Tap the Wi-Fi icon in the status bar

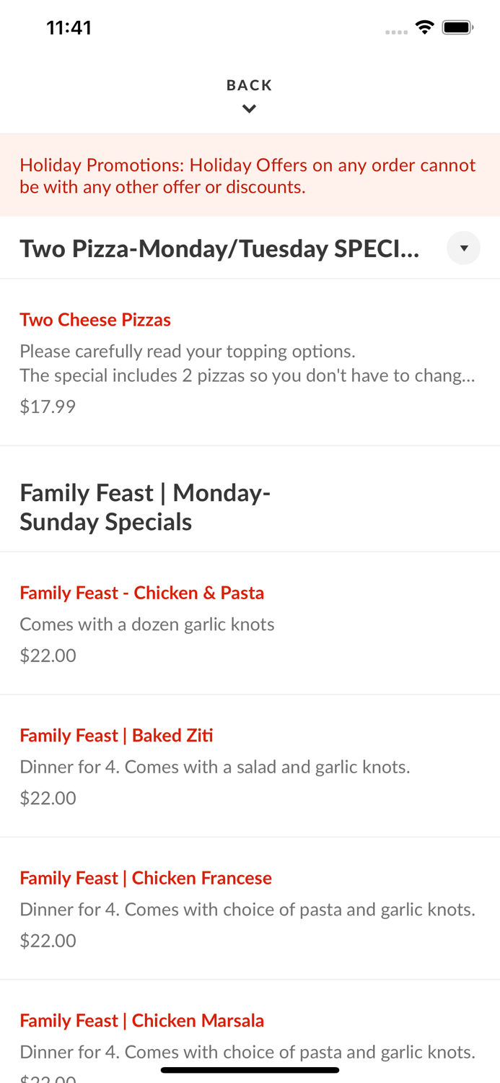(x=425, y=26)
